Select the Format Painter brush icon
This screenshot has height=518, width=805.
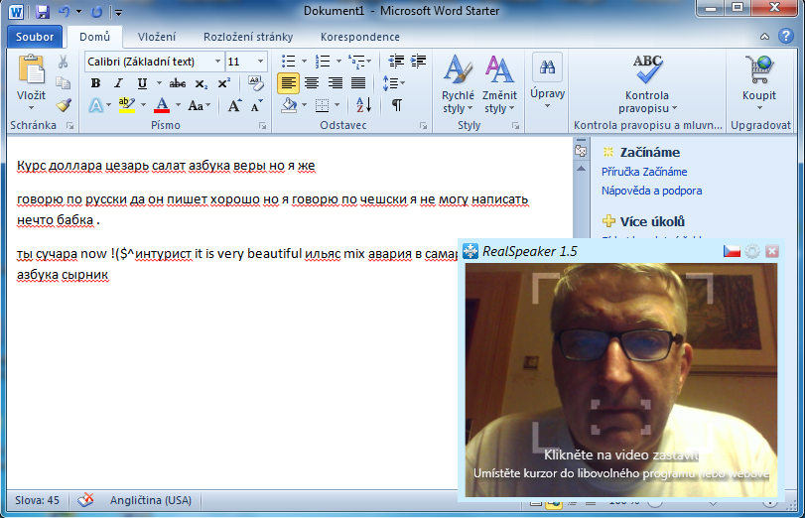(64, 105)
